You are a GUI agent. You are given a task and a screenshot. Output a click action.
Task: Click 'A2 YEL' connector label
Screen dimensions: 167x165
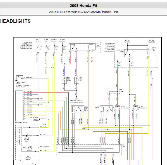tap(43, 134)
